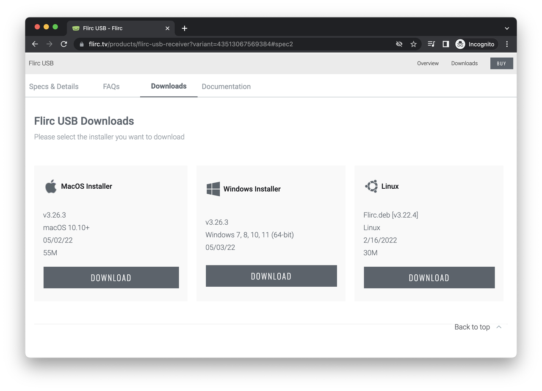Open the FAQs tab
Image resolution: width=542 pixels, height=391 pixels.
[x=111, y=87]
